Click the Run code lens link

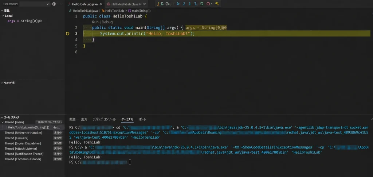click(x=95, y=22)
